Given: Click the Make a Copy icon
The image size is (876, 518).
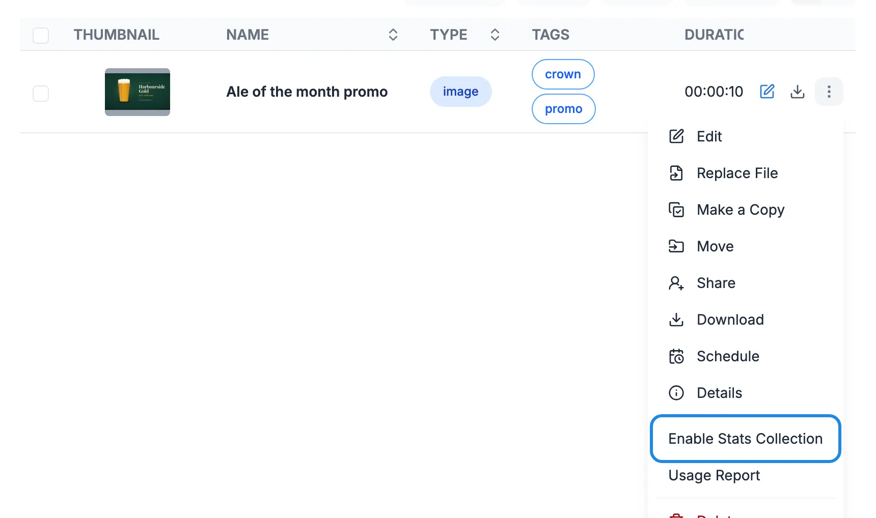Looking at the screenshot, I should (x=676, y=210).
